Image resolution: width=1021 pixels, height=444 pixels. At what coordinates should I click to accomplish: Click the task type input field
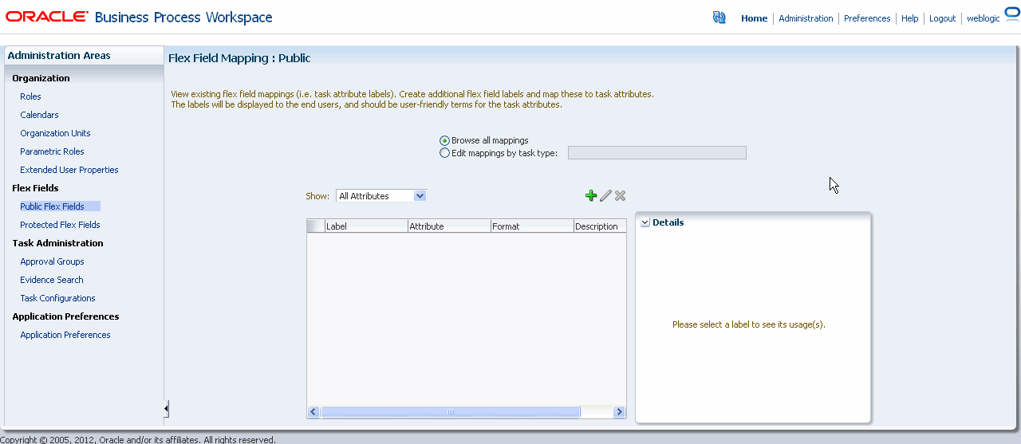(x=657, y=152)
